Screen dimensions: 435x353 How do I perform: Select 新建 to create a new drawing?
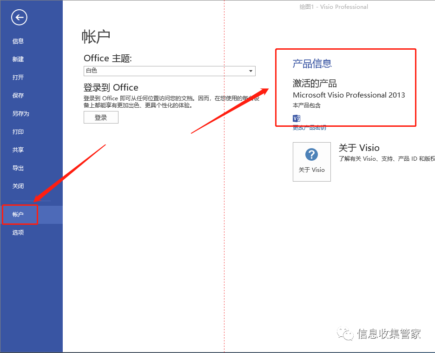point(18,59)
